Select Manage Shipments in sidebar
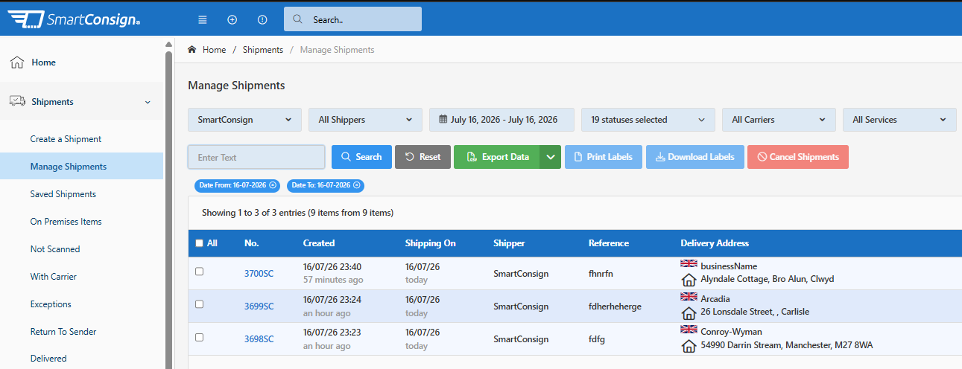Viewport: 962px width, 369px height. [81, 167]
